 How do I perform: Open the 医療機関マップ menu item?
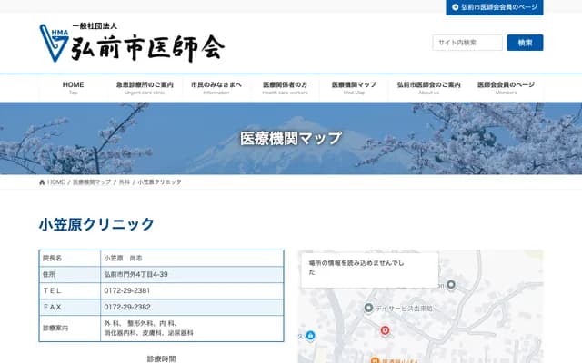point(354,88)
